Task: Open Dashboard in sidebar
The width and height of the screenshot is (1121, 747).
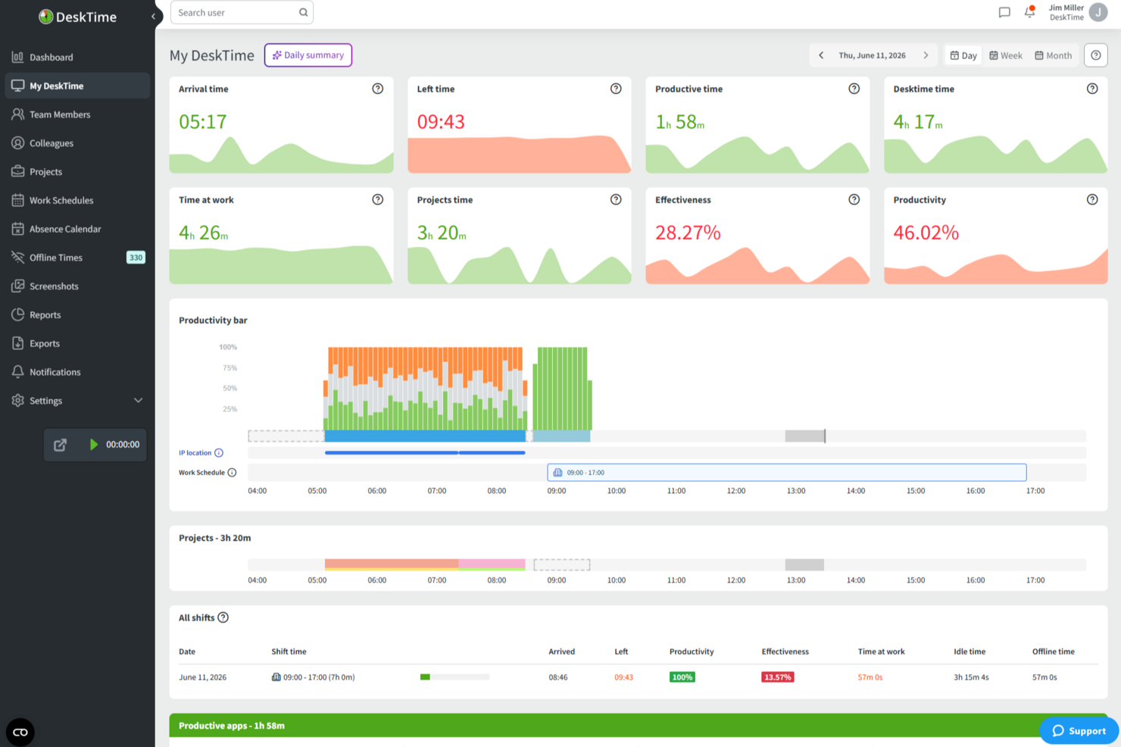Action: tap(77, 58)
